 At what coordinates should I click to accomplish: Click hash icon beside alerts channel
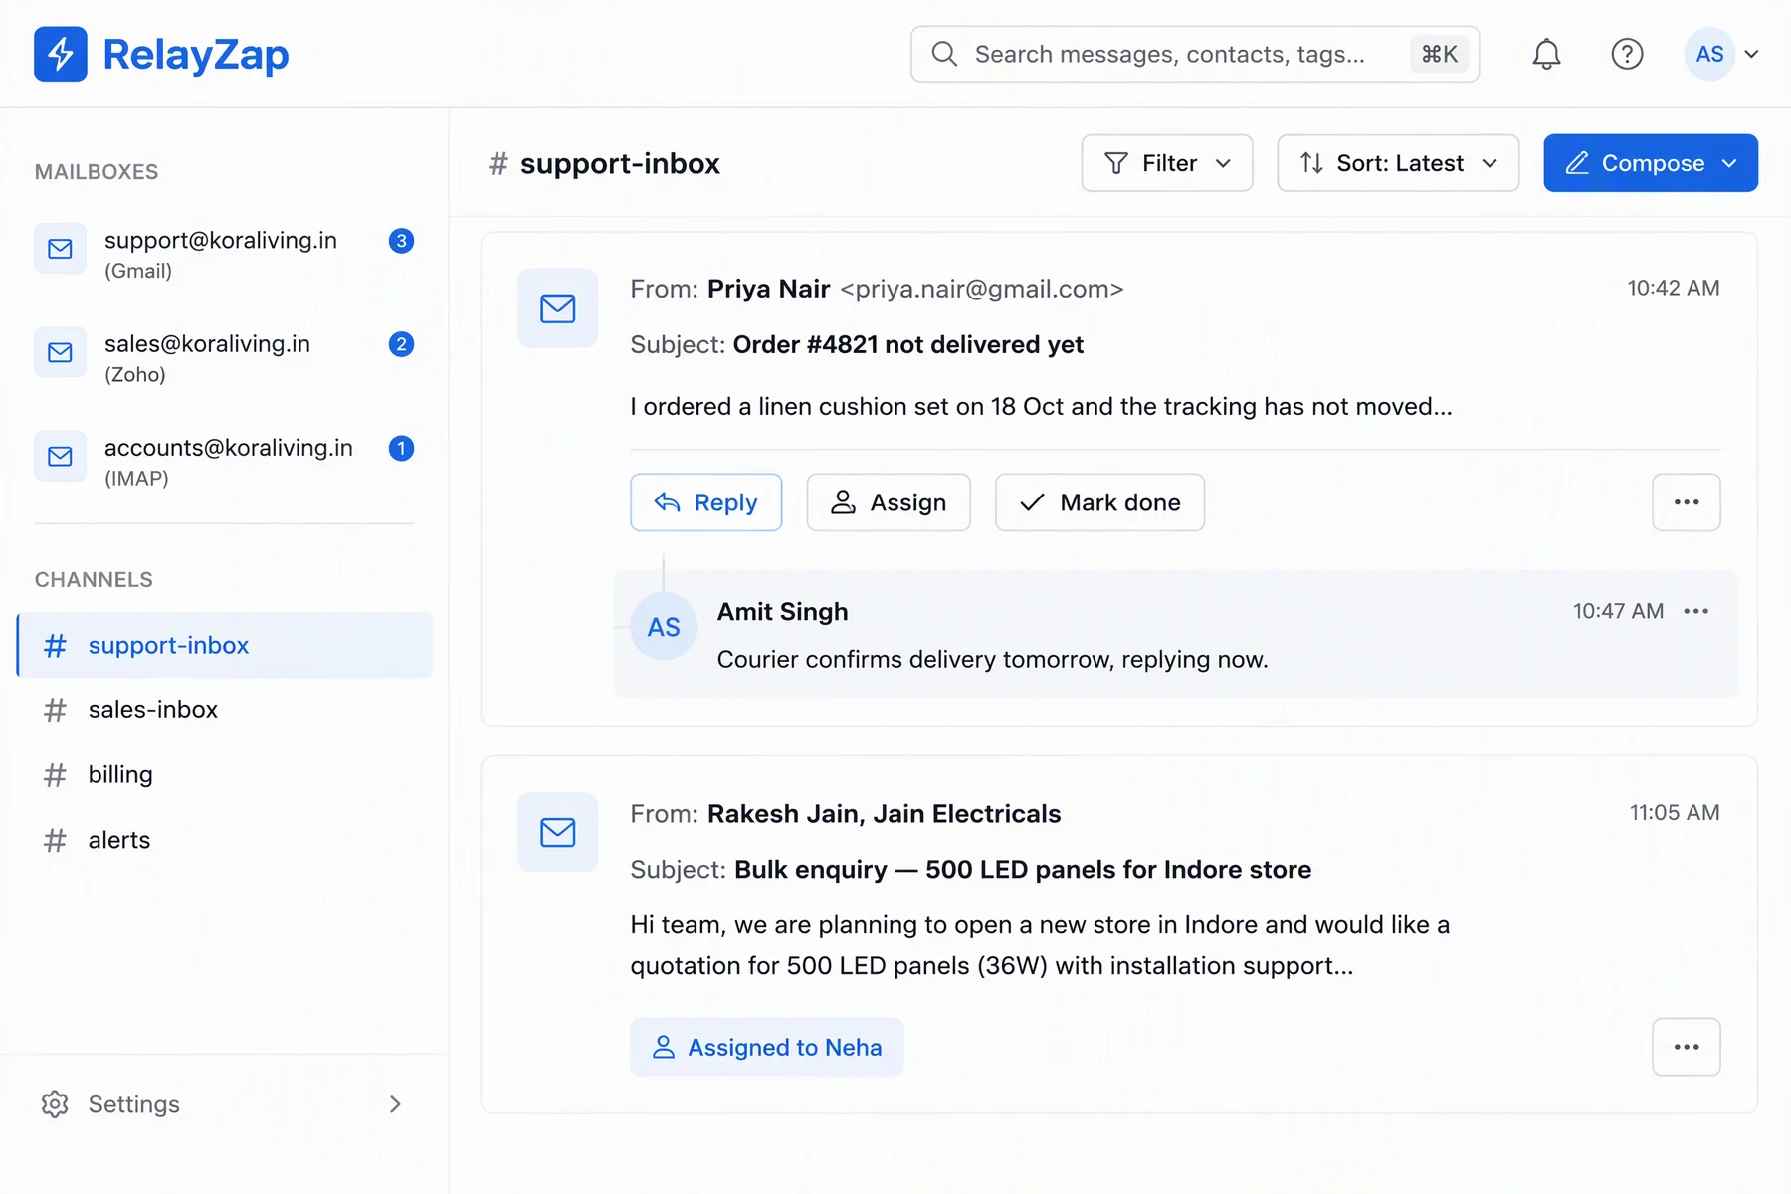tap(55, 841)
